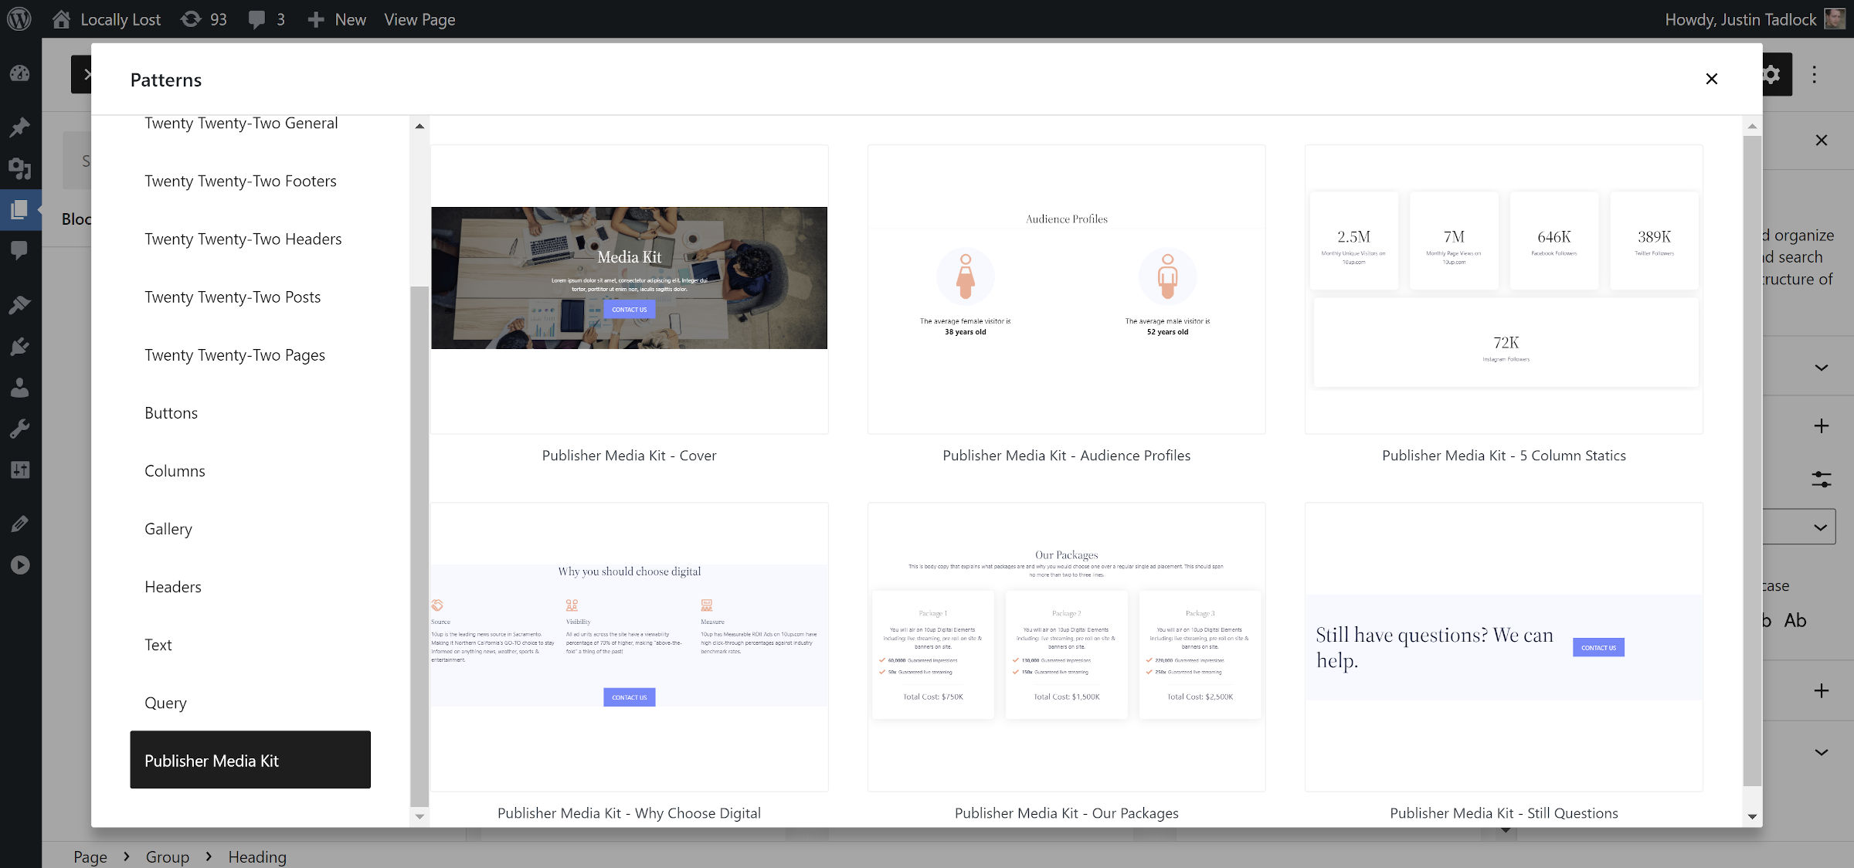Screen dimensions: 1854x868
Task: Toggle the 'Ab' capitalize letter case option
Action: (1795, 620)
